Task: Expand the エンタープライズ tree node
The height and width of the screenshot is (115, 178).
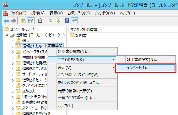Action: click(x=13, y=52)
